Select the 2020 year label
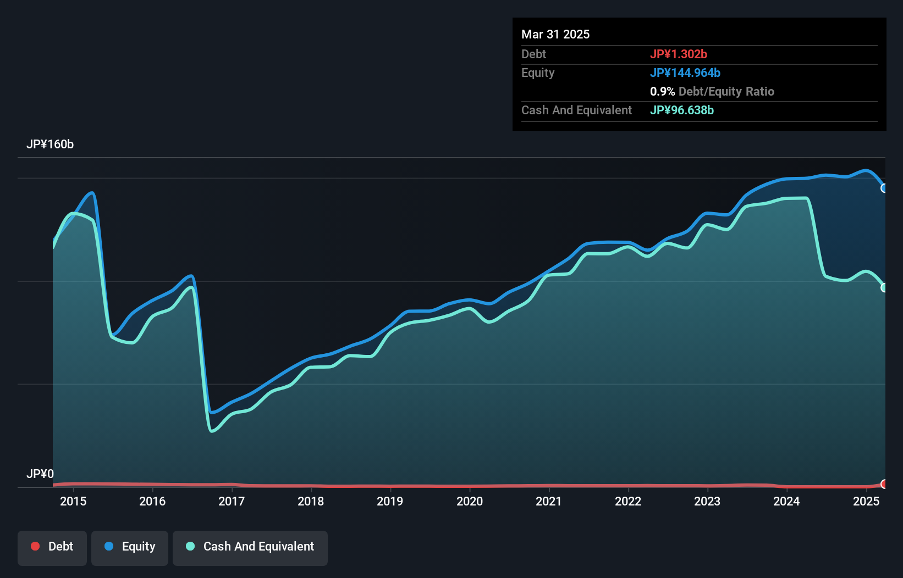This screenshot has height=578, width=903. [470, 501]
